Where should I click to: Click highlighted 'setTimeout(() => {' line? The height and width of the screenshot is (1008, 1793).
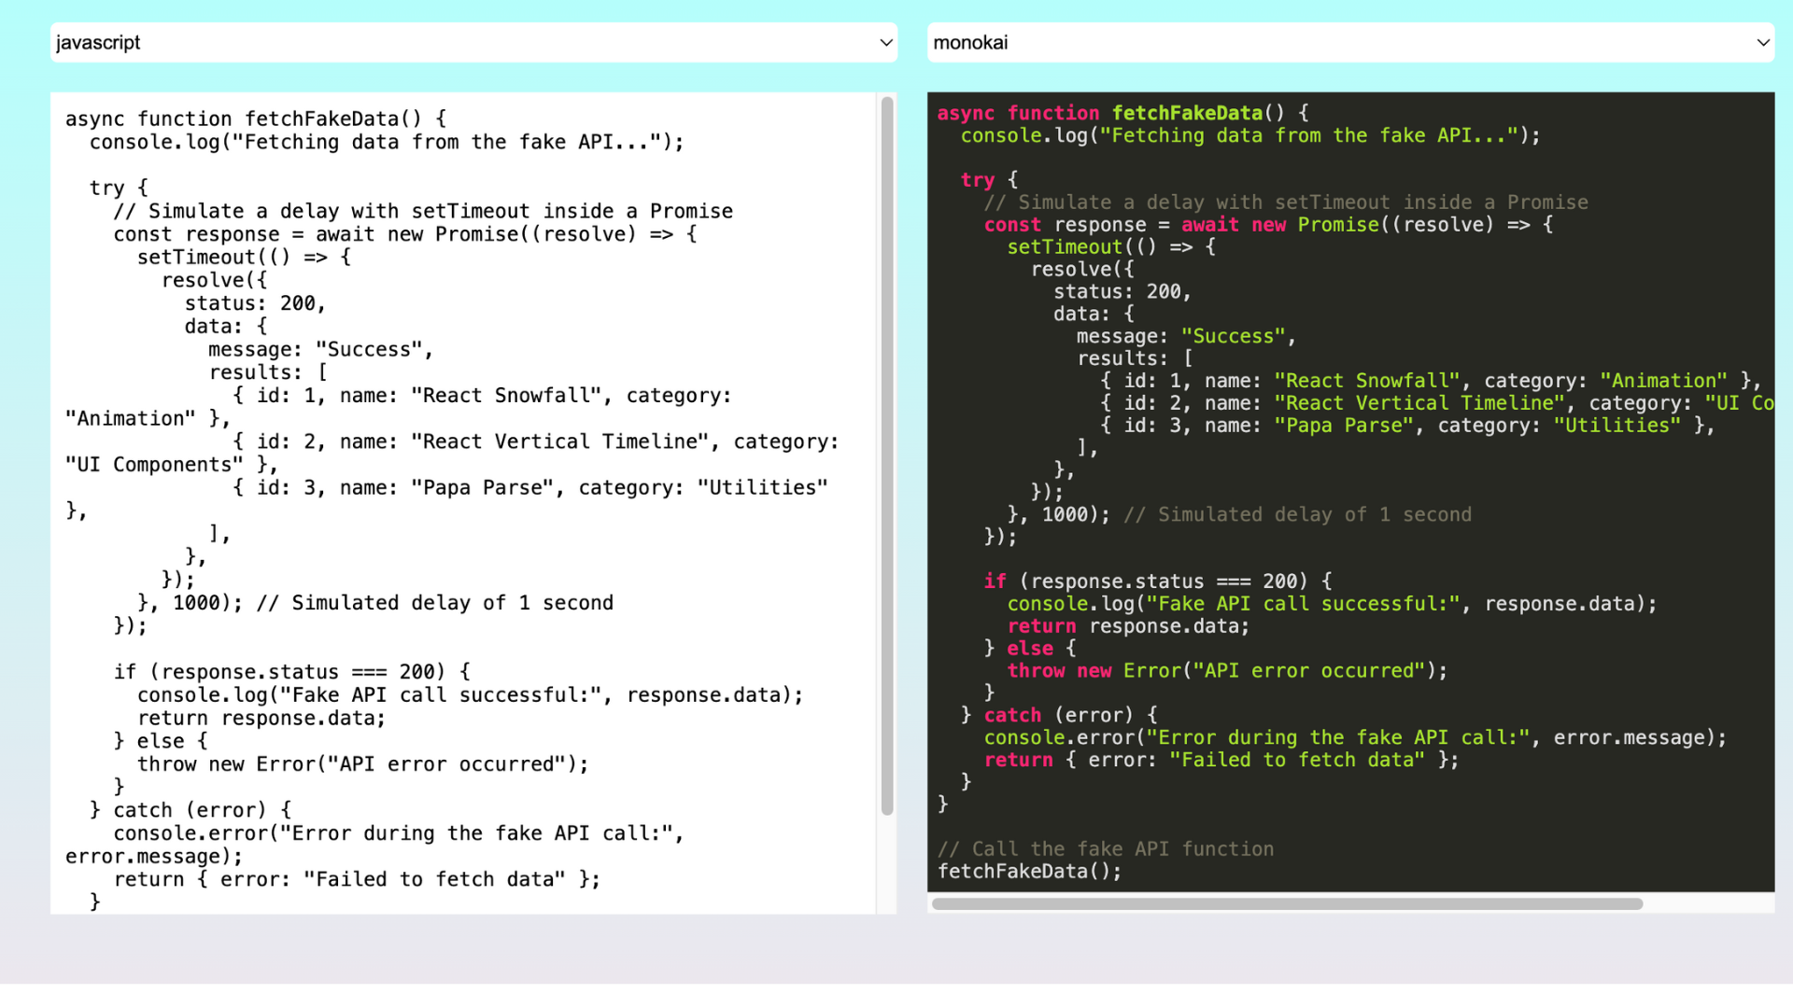tap(1111, 247)
